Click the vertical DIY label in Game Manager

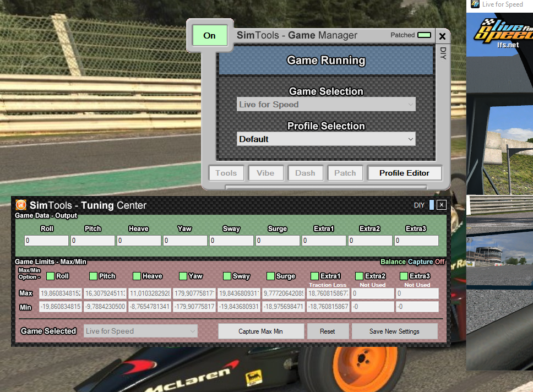tap(443, 53)
